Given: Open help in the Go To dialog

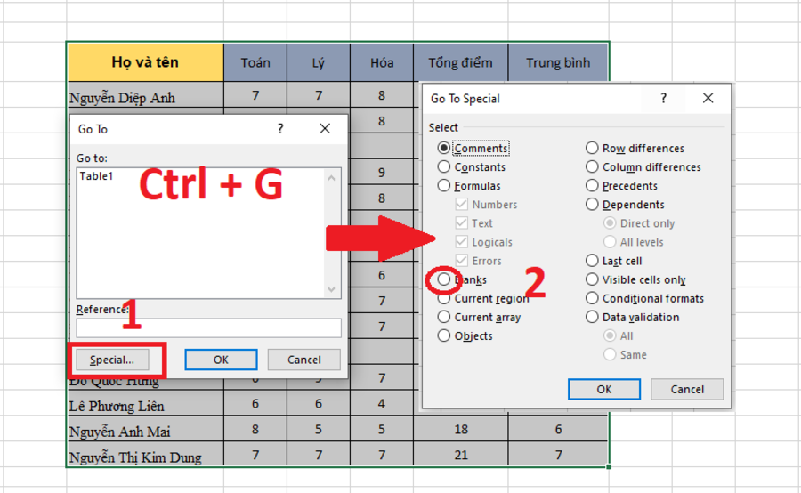Looking at the screenshot, I should click(x=280, y=129).
